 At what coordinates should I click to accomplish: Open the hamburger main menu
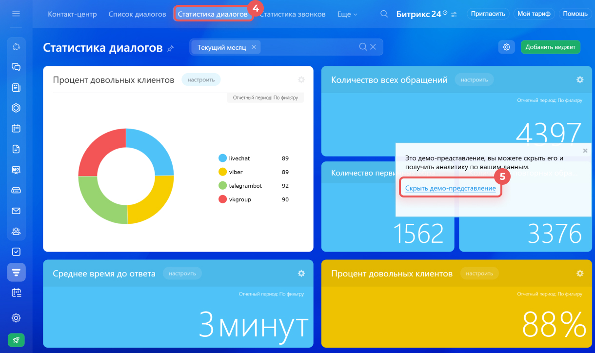[16, 14]
